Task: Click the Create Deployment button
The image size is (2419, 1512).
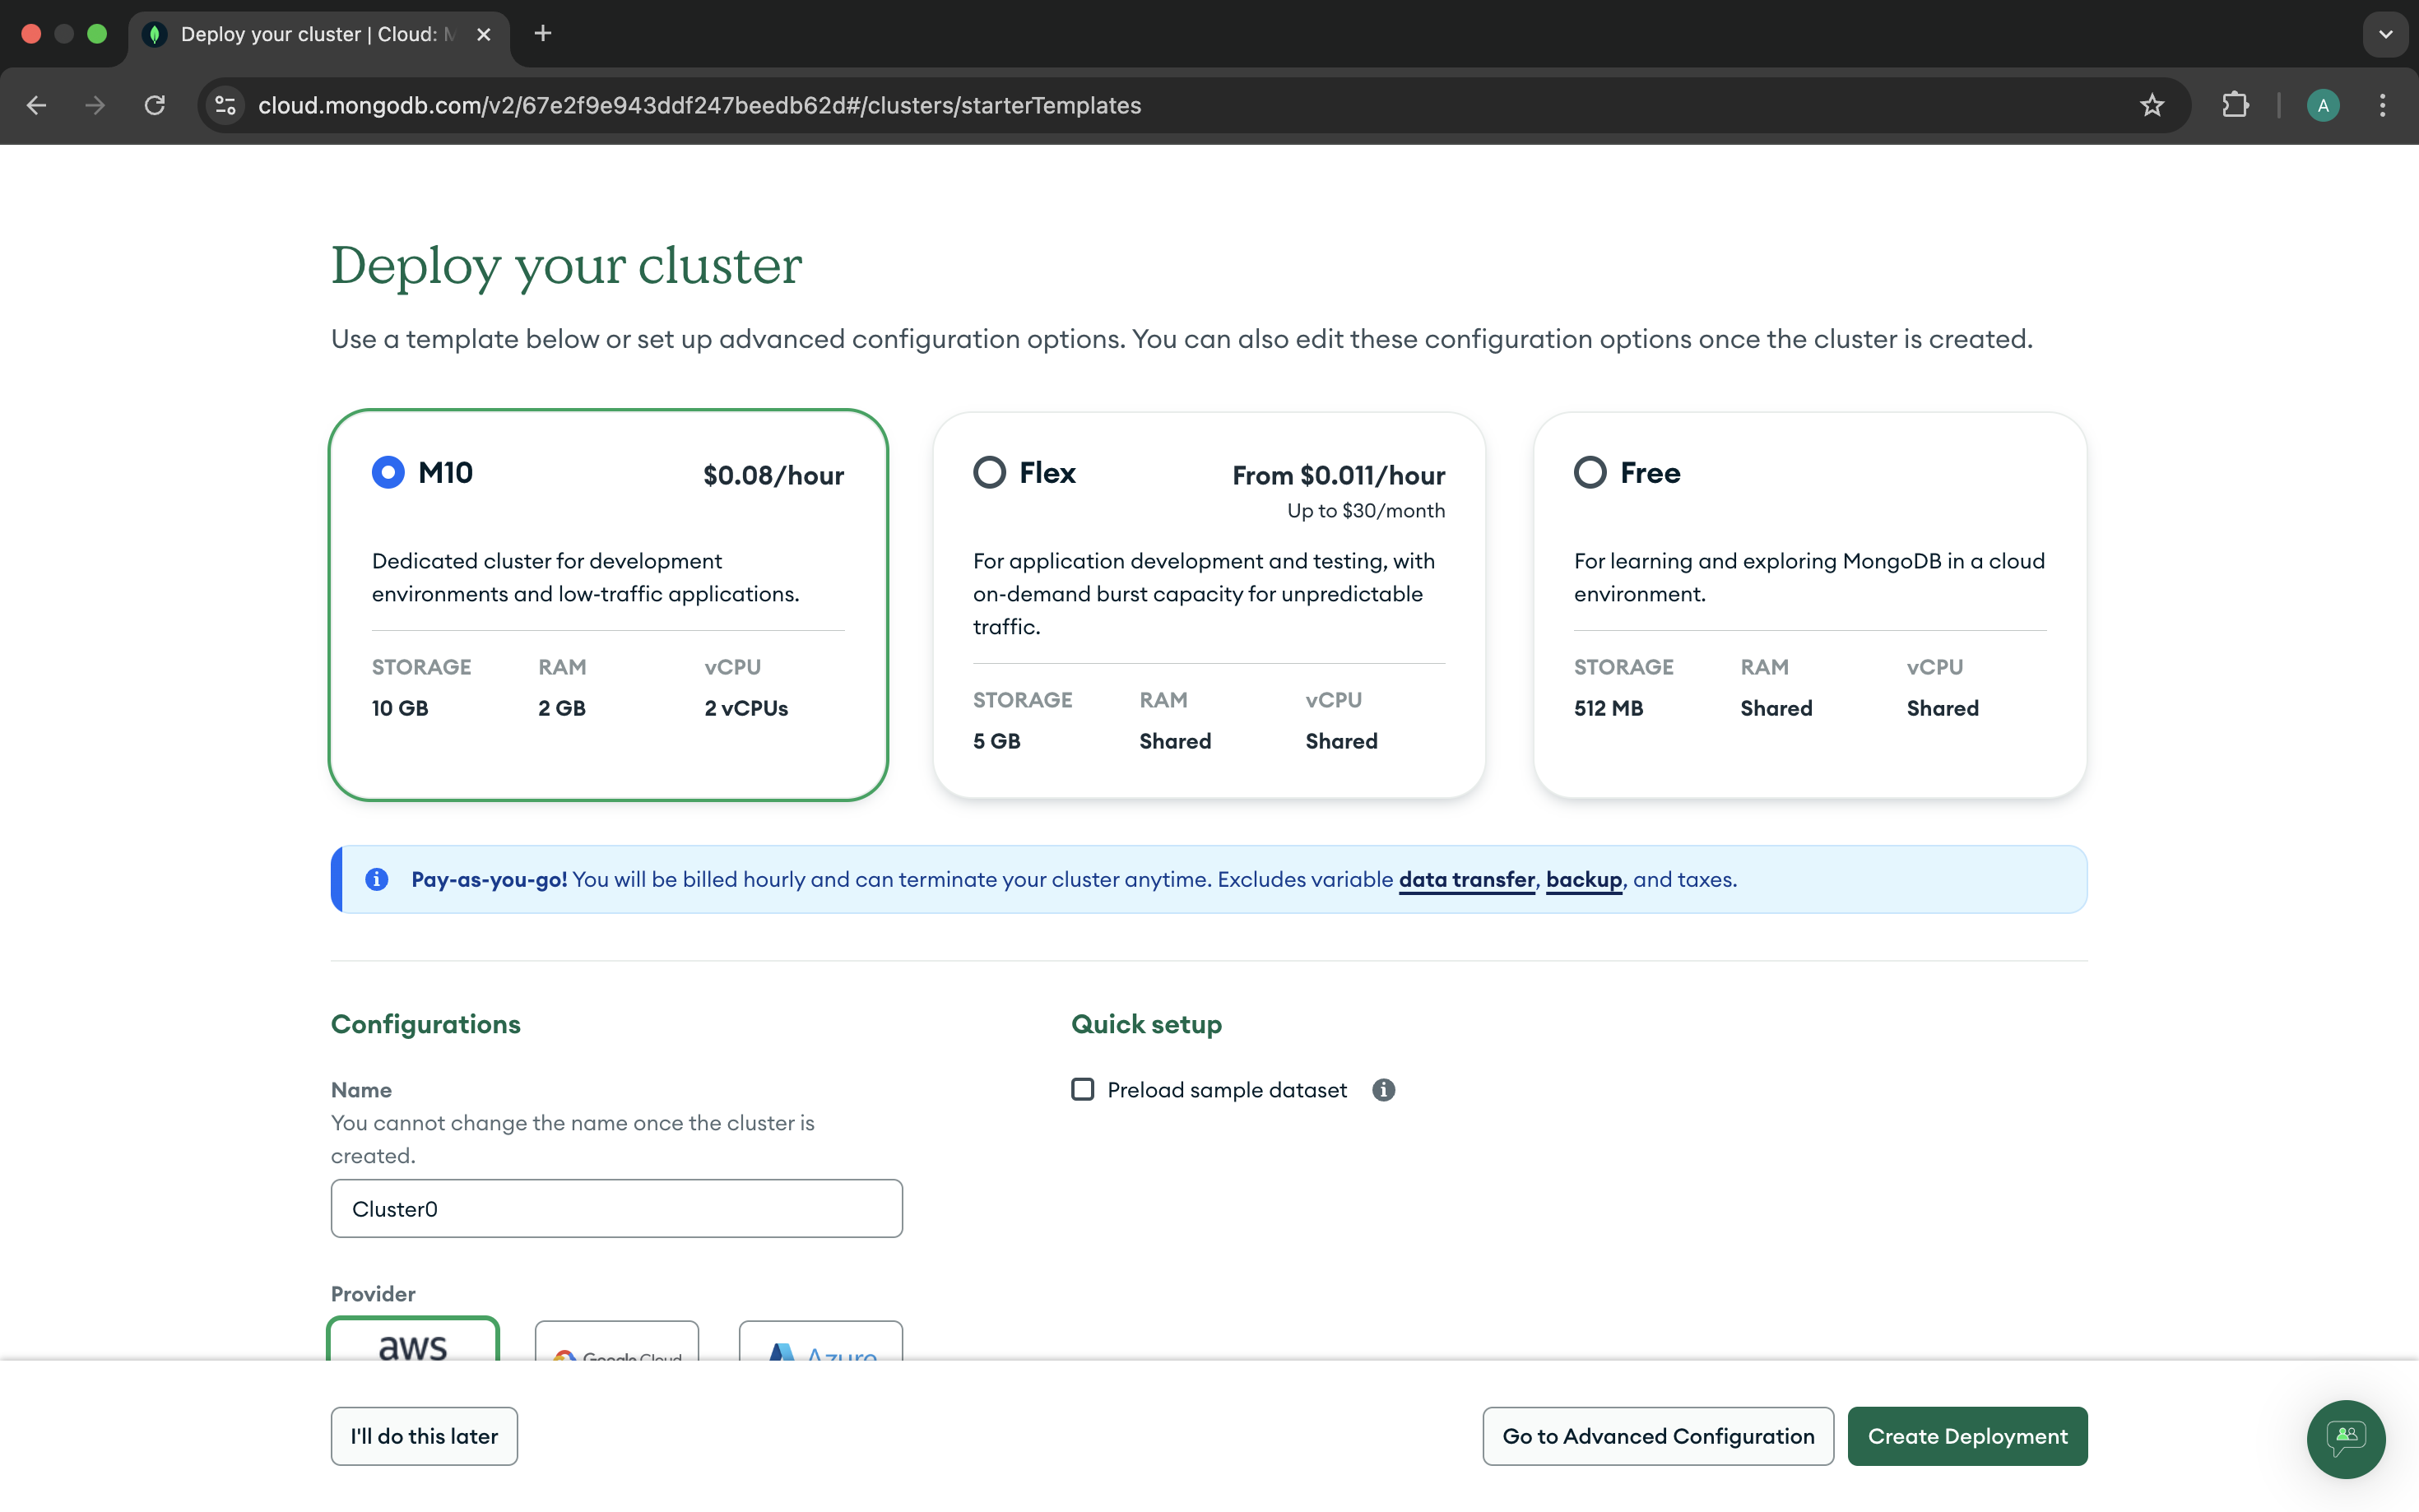Action: 1966,1436
